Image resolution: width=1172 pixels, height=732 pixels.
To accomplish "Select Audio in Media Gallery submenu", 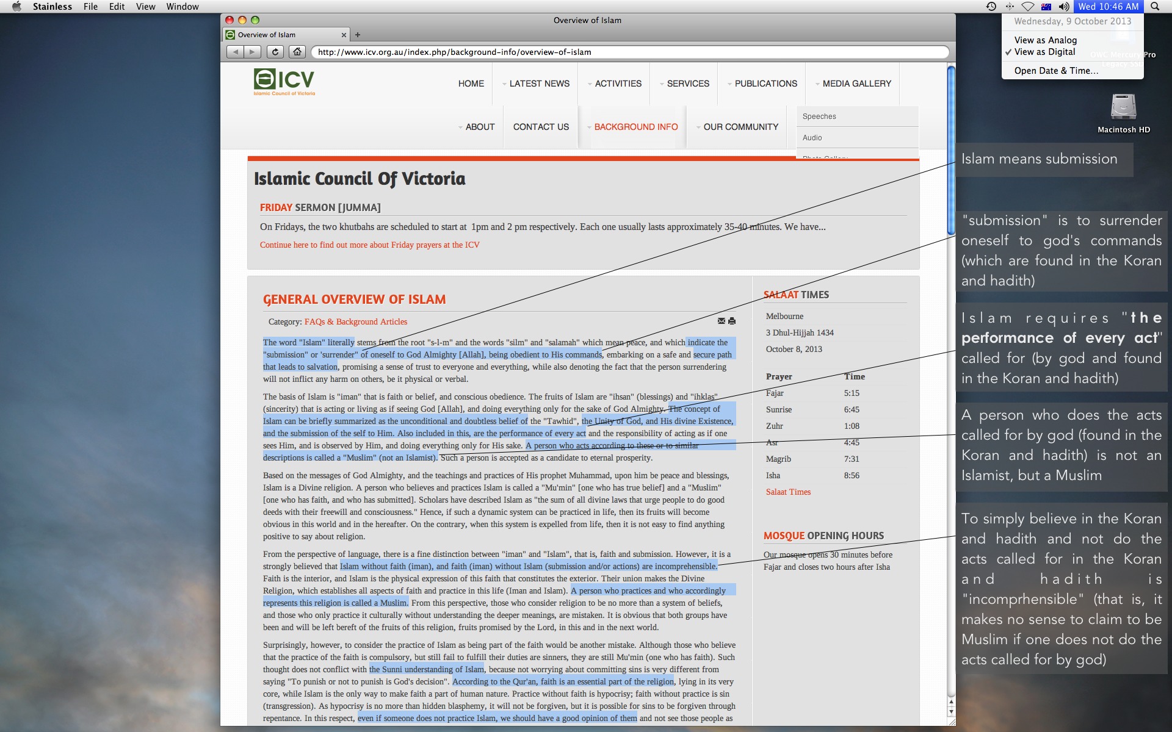I will [x=857, y=138].
